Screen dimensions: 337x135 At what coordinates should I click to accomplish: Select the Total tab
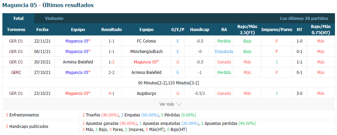tap(18, 18)
